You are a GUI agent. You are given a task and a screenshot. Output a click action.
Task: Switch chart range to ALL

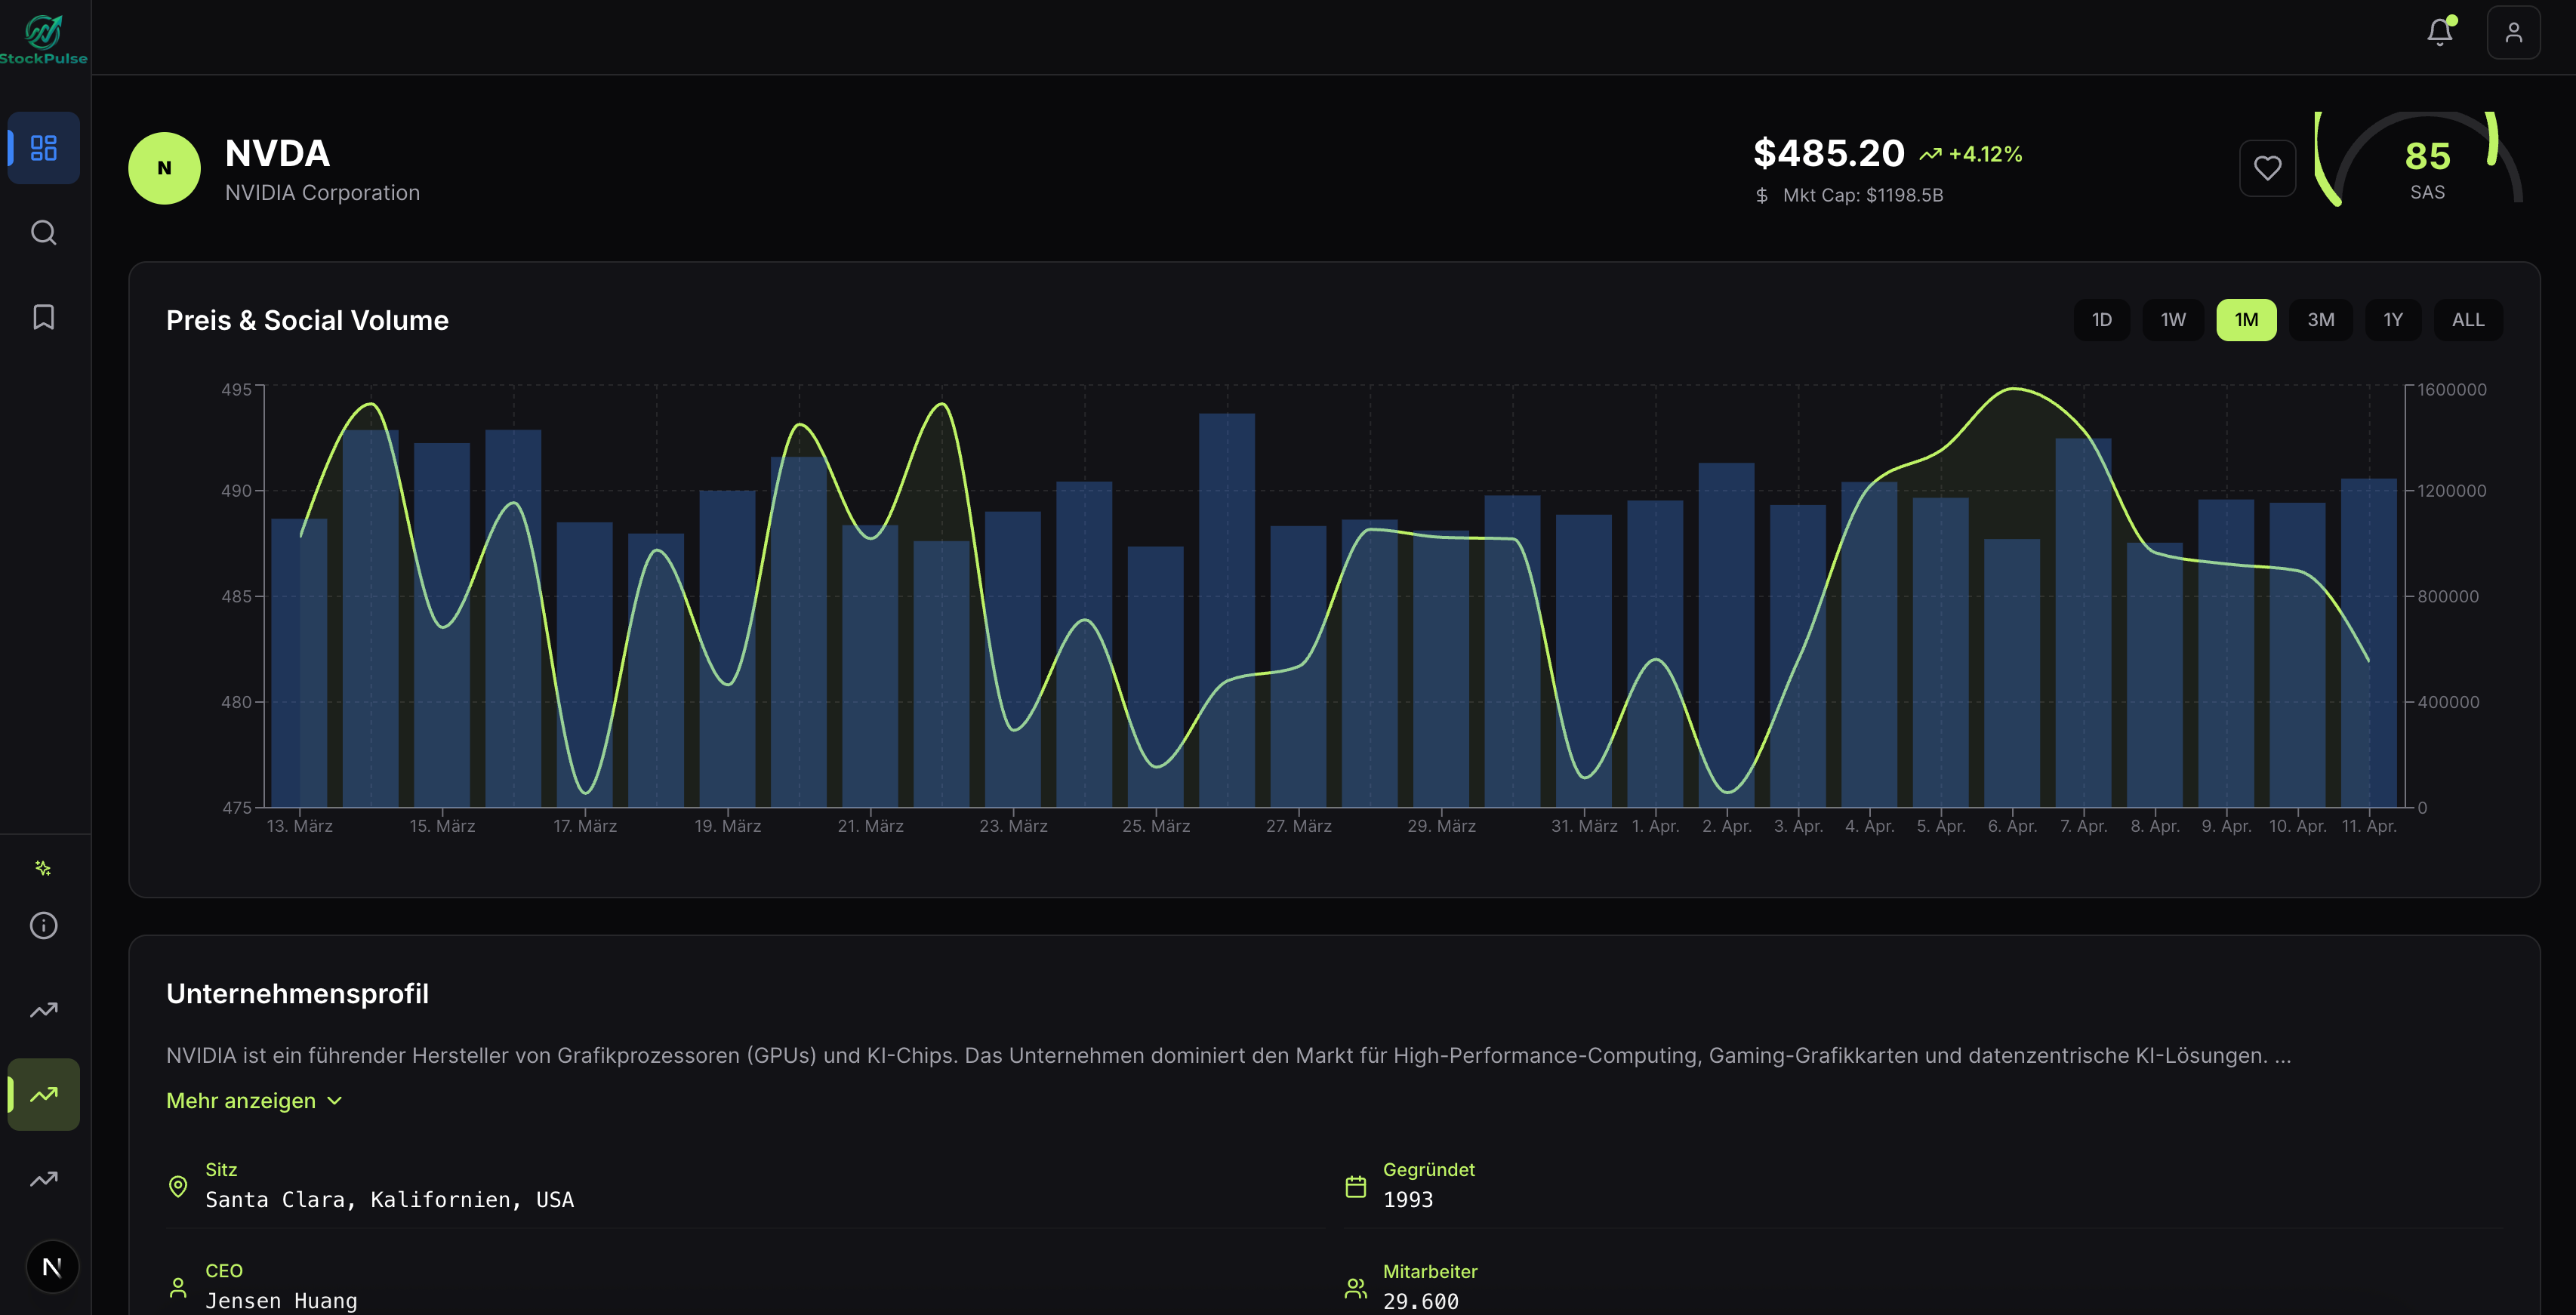point(2467,320)
